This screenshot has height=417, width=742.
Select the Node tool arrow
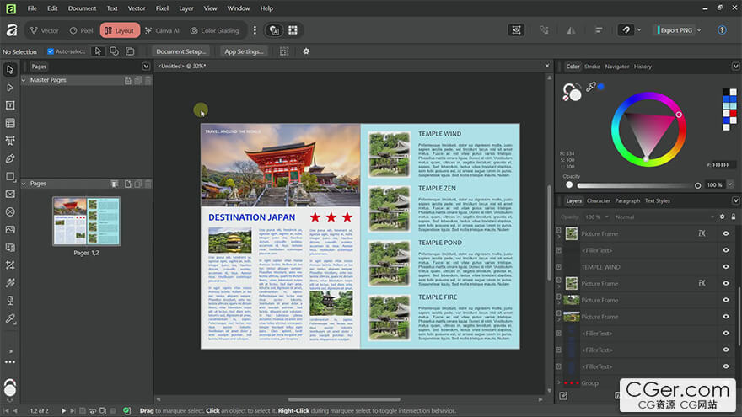pyautogui.click(x=10, y=88)
